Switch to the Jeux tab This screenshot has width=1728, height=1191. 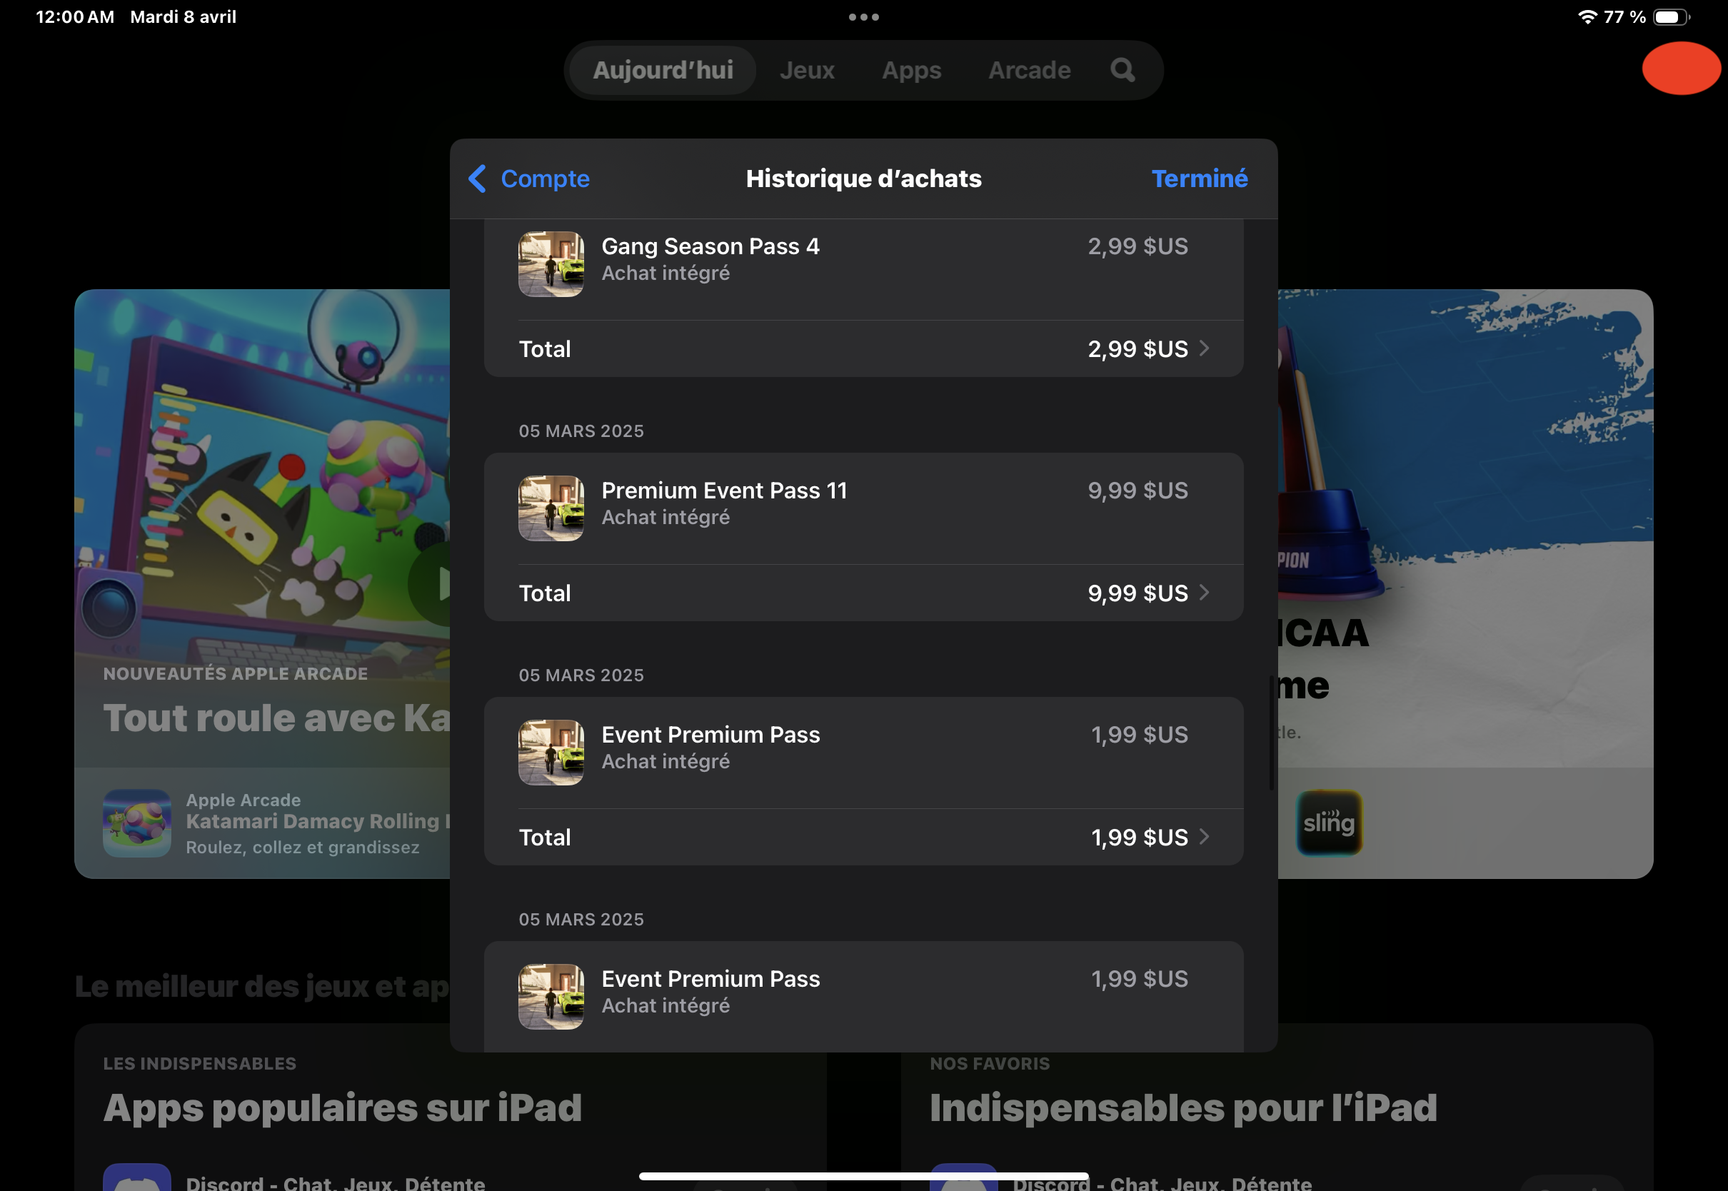coord(807,70)
